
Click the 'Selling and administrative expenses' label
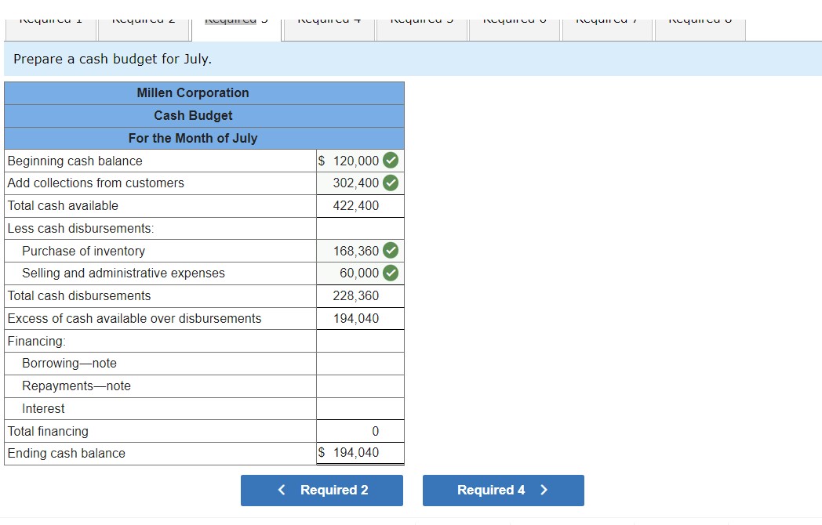pos(123,273)
